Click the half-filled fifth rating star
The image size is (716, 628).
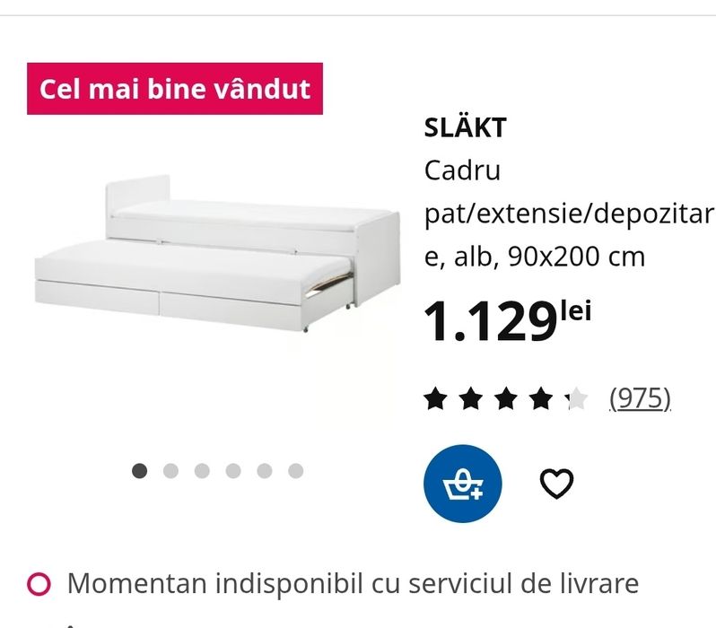coord(577,398)
